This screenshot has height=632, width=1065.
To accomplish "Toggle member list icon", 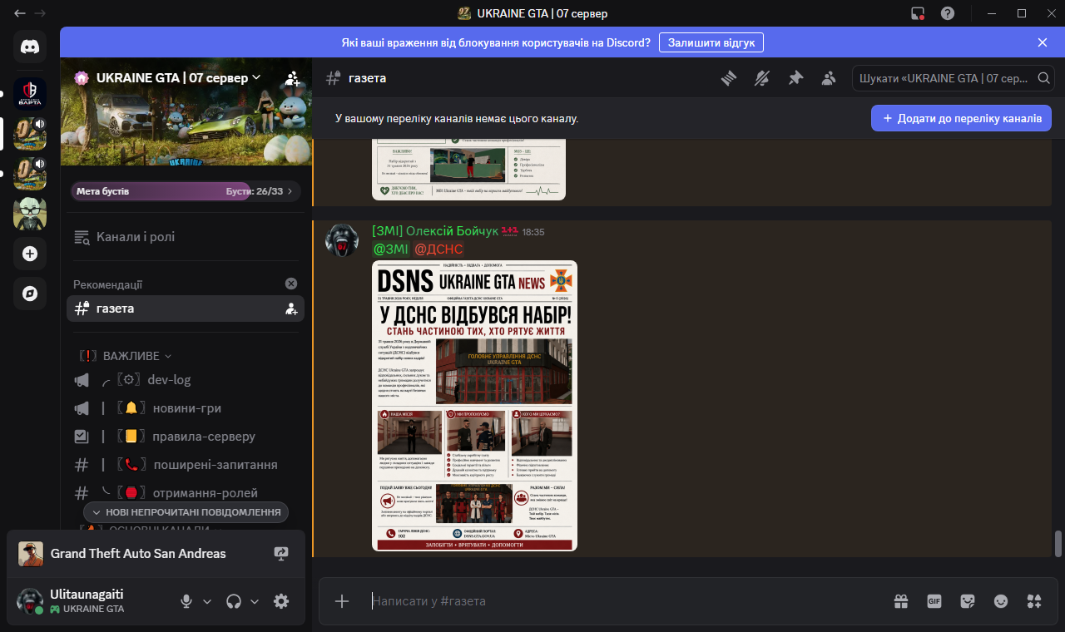I will 829,78.
